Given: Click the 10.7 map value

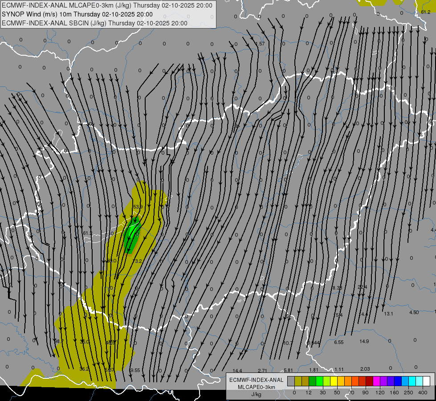Looking at the screenshot, I should [288, 343].
